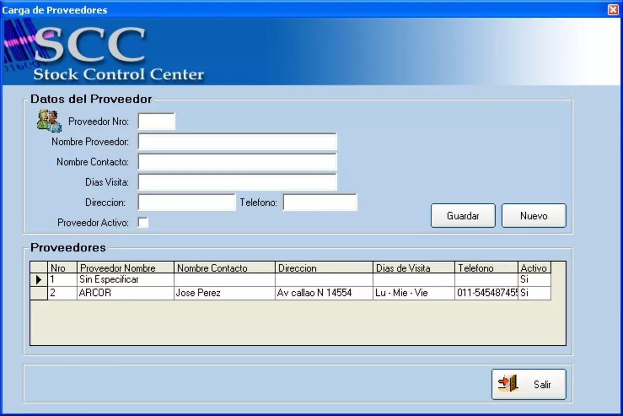Screen dimensions: 623x416
Task: Focus the Telefono input field
Action: [320, 202]
